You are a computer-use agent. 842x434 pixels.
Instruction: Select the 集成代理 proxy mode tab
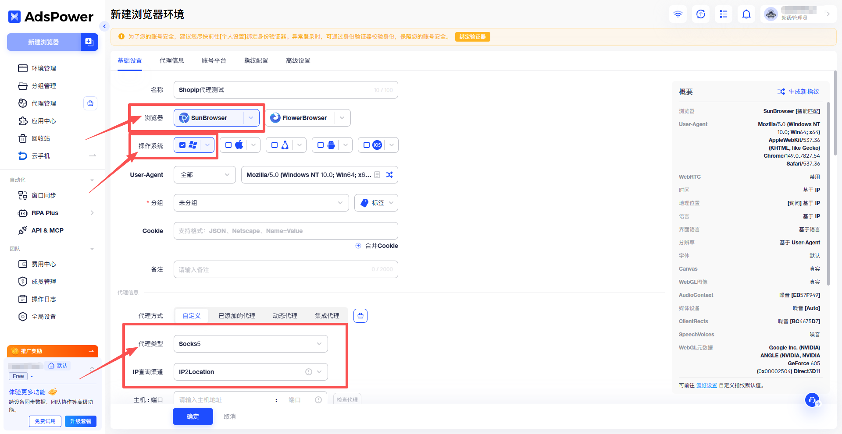coord(327,316)
